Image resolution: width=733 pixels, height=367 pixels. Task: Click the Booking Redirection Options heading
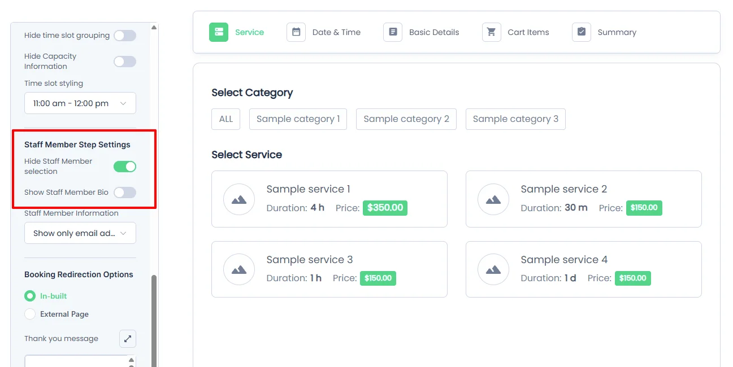(x=79, y=274)
